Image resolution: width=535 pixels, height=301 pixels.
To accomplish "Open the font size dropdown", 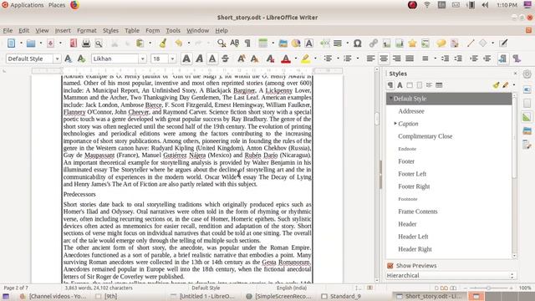I will pyautogui.click(x=172, y=59).
